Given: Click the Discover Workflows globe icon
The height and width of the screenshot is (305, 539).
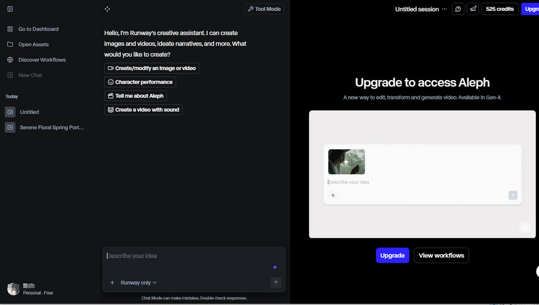Looking at the screenshot, I should [10, 59].
